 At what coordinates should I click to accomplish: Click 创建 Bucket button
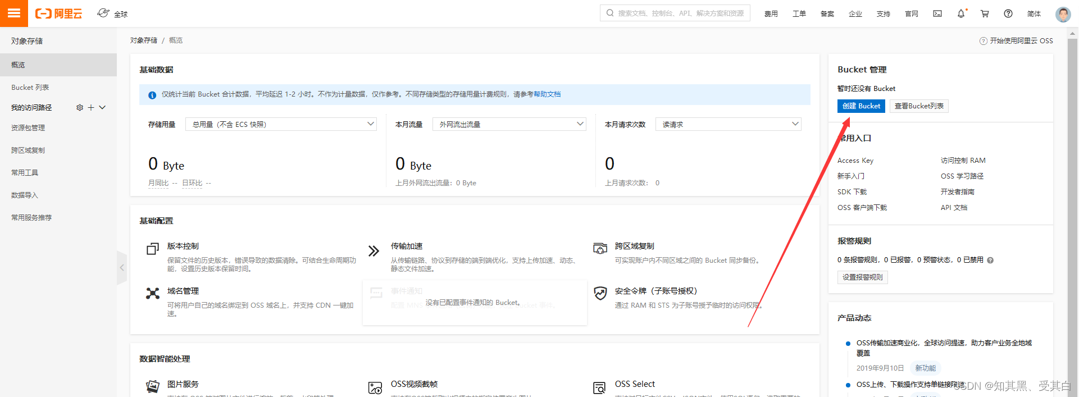[x=861, y=106]
